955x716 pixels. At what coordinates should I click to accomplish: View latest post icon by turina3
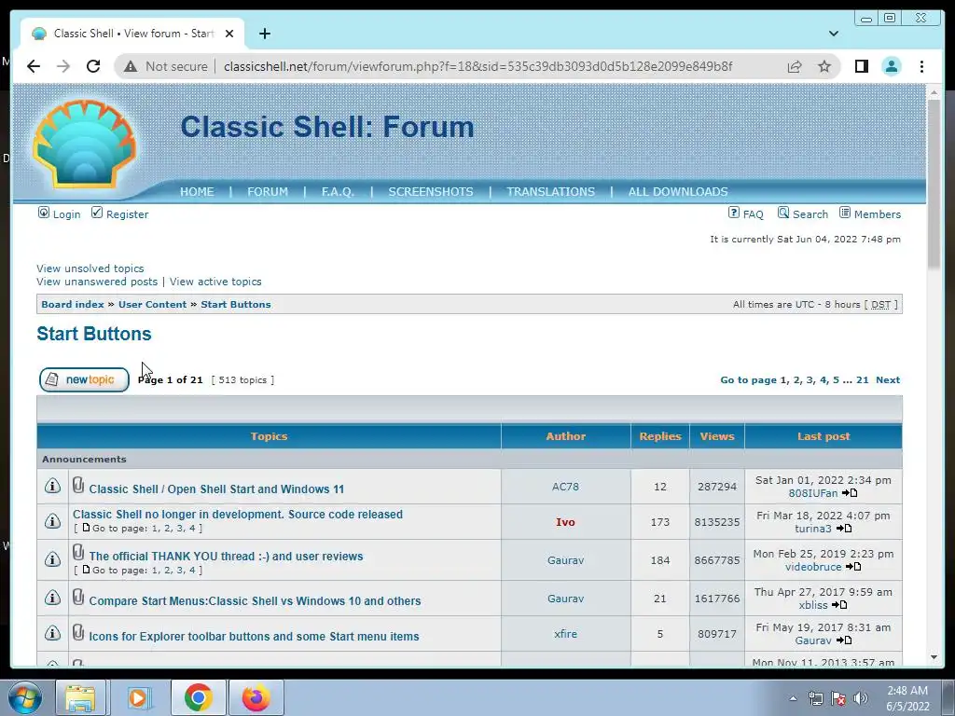point(843,529)
